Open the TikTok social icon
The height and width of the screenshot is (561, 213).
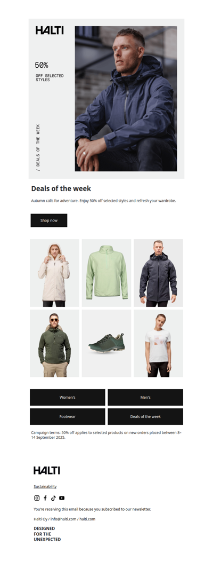[x=54, y=497]
